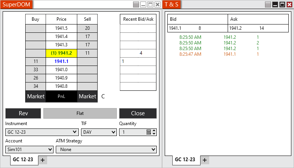Open the quantity calculator keypad icon
The height and width of the screenshot is (168, 294).
pos(149,132)
